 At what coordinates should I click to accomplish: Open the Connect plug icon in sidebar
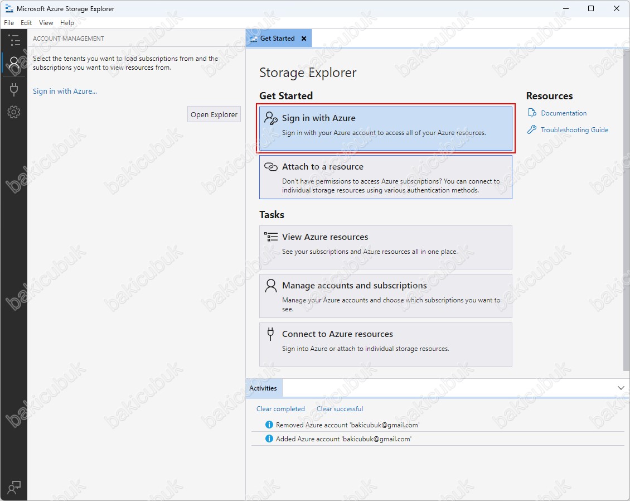[x=14, y=89]
